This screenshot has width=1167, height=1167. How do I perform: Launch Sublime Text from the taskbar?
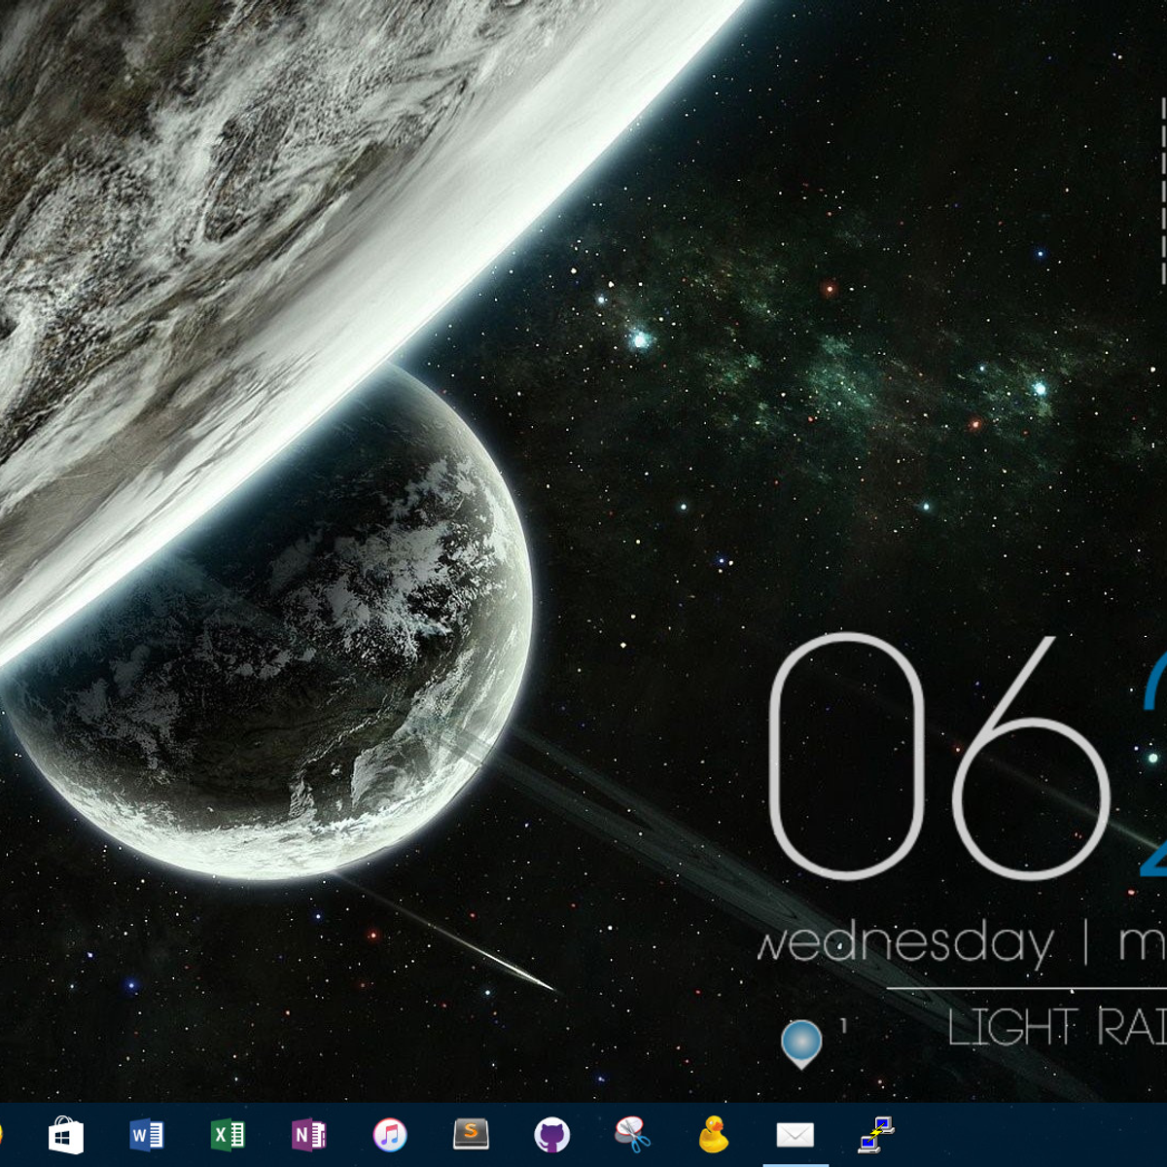coord(471,1134)
